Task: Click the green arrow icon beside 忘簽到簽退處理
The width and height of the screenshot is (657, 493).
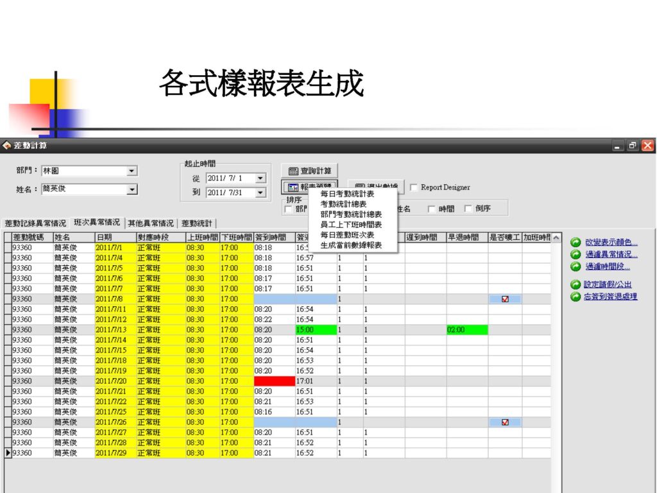Action: pyautogui.click(x=576, y=296)
